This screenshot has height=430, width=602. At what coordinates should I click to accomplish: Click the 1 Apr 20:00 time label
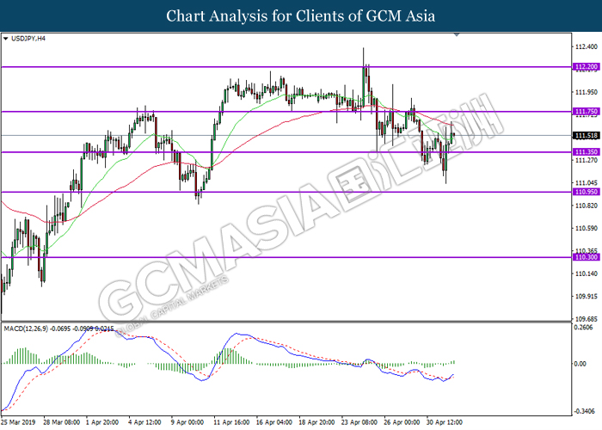coord(102,422)
